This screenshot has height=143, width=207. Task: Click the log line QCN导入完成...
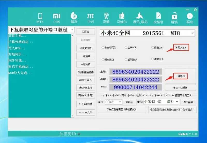click(20, 73)
